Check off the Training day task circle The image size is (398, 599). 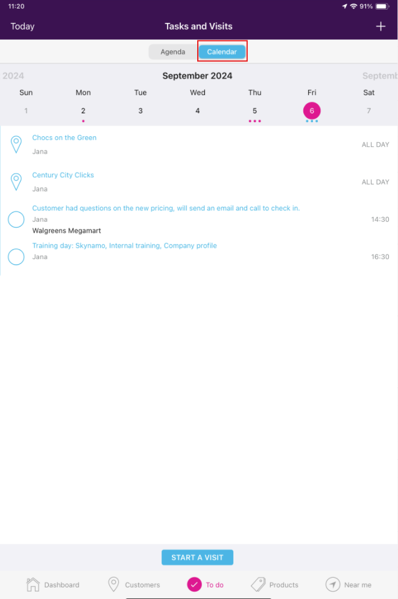coord(16,257)
